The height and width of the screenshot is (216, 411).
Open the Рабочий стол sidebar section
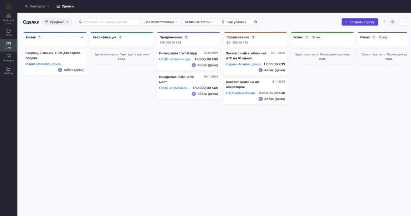tap(8, 19)
